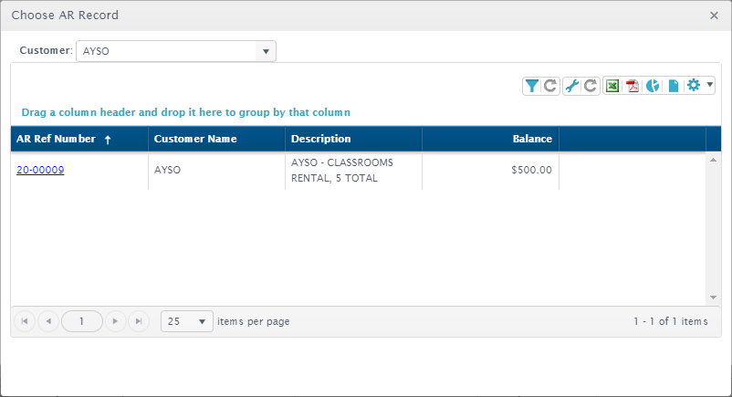Expand the Customer dropdown arrow
732x397 pixels.
[x=266, y=51]
